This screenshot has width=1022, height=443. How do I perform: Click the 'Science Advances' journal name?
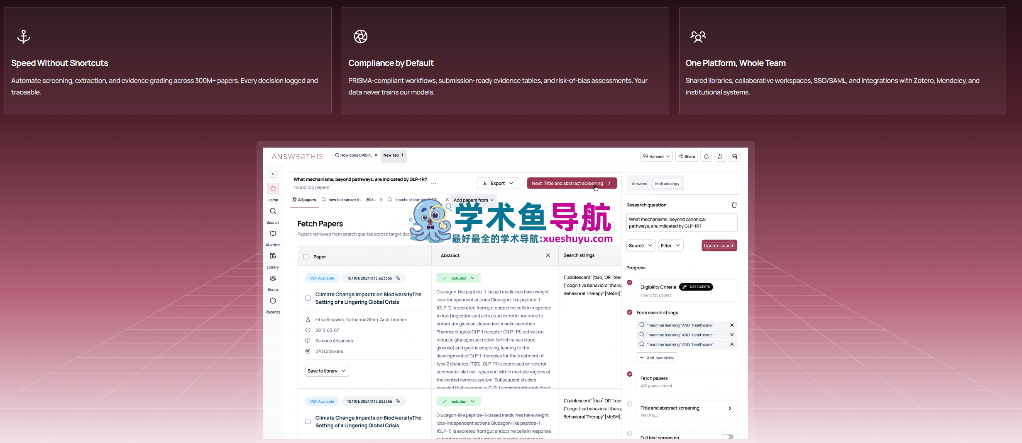(334, 341)
